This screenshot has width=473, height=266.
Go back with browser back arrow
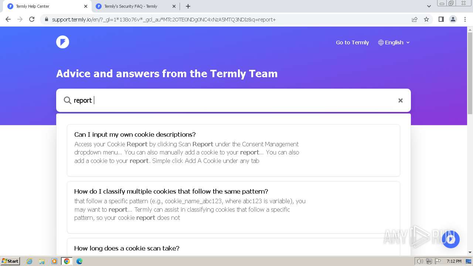point(8,19)
